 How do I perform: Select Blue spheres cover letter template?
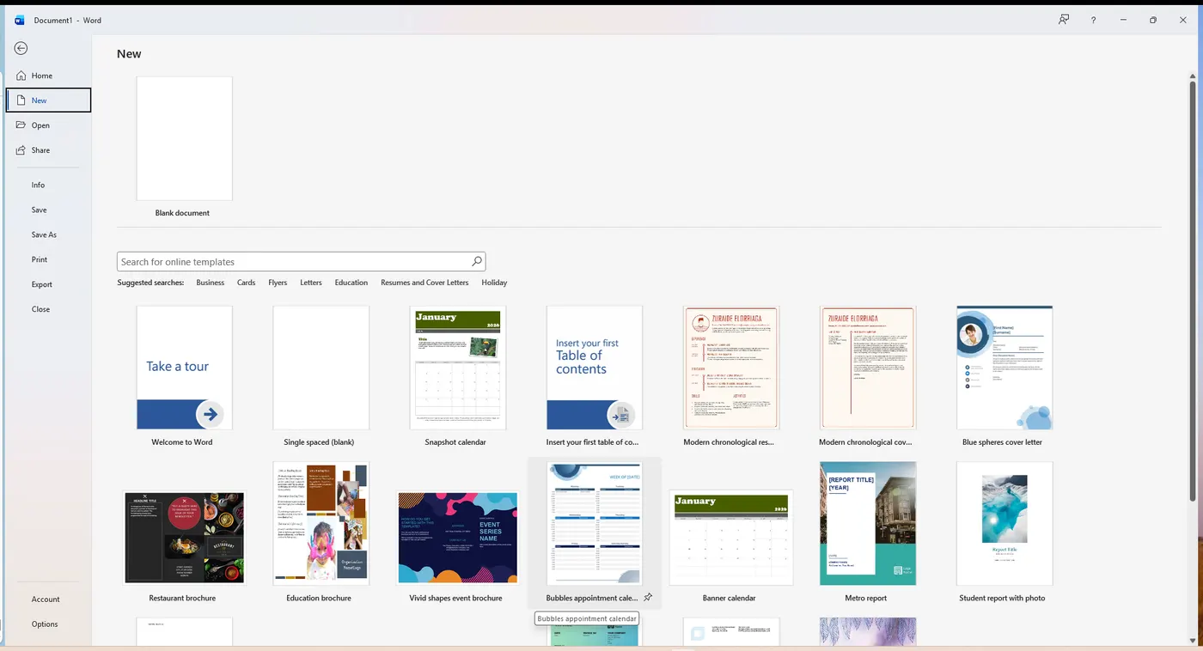tap(1005, 368)
